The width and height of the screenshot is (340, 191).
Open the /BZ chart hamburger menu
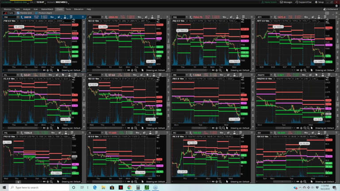pyautogui.click(x=167, y=75)
